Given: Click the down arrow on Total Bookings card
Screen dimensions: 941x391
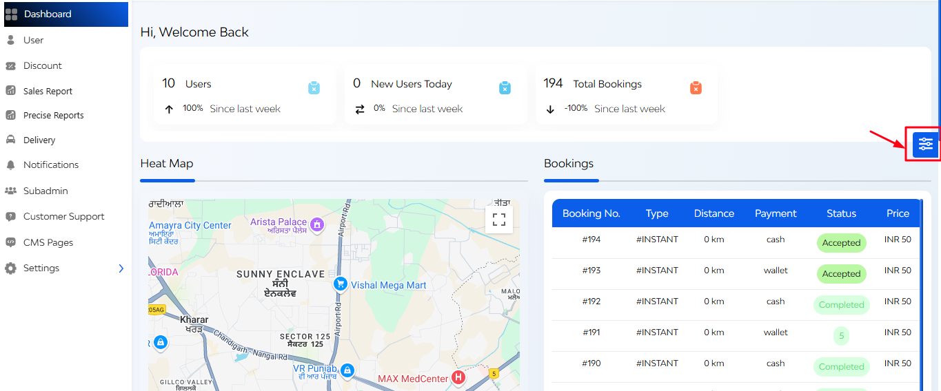Looking at the screenshot, I should [x=550, y=109].
